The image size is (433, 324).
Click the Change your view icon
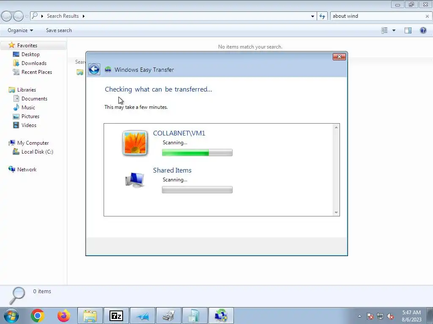[384, 30]
